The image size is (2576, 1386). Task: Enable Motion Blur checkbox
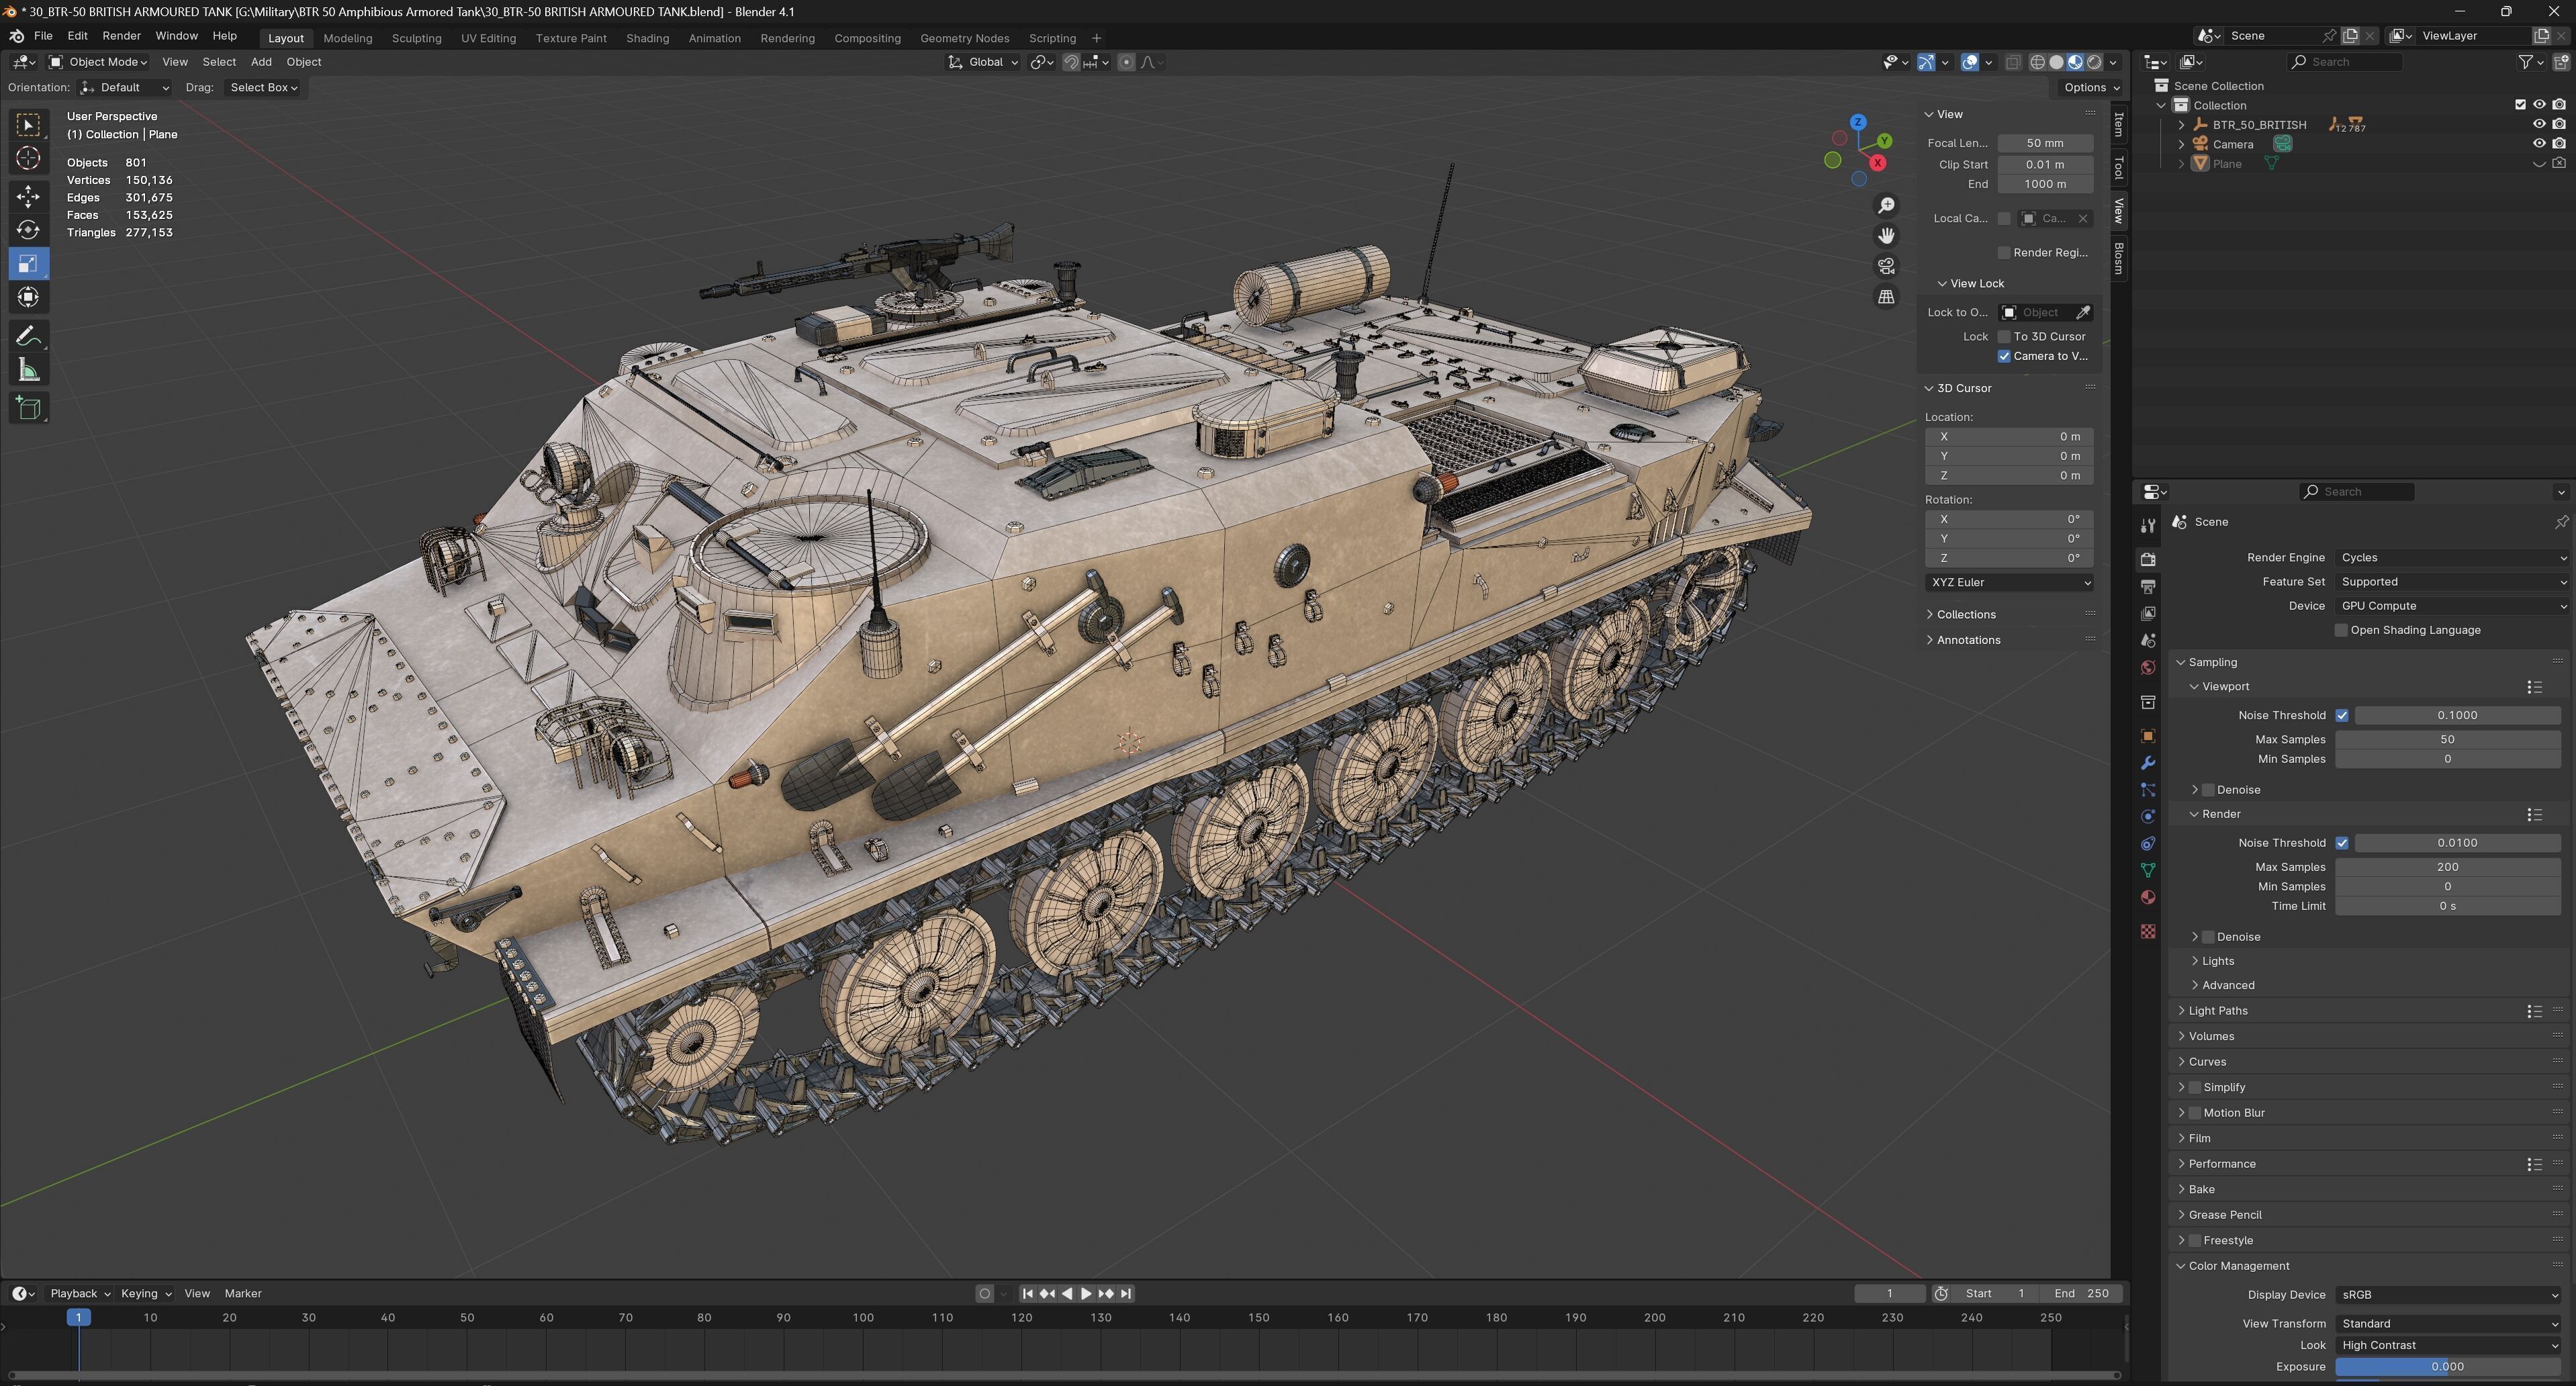2195,1113
